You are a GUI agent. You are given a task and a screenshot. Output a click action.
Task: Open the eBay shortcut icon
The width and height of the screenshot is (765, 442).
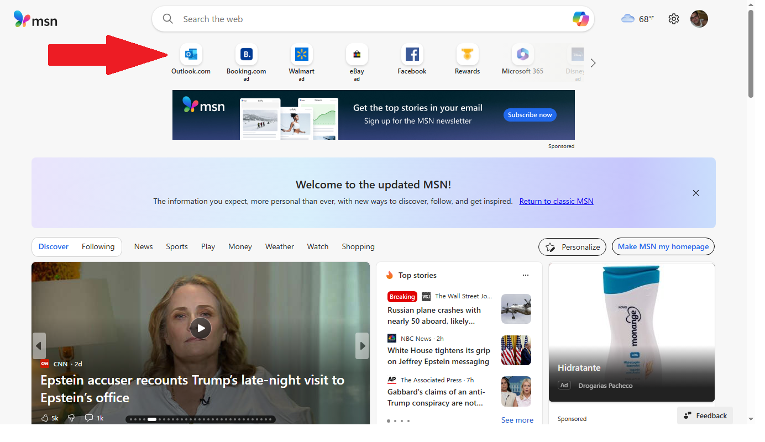pos(357,54)
